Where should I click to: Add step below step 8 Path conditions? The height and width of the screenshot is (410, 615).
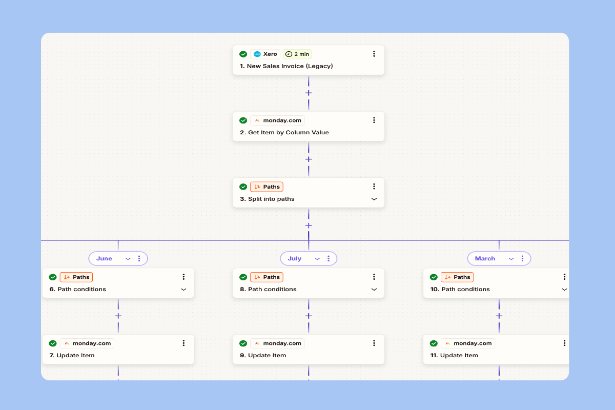tap(309, 316)
